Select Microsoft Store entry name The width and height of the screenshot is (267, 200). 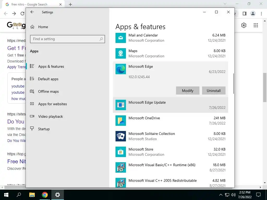point(141,149)
